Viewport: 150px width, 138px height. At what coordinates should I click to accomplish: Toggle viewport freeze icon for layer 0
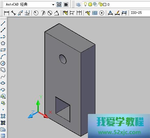[95, 4]
